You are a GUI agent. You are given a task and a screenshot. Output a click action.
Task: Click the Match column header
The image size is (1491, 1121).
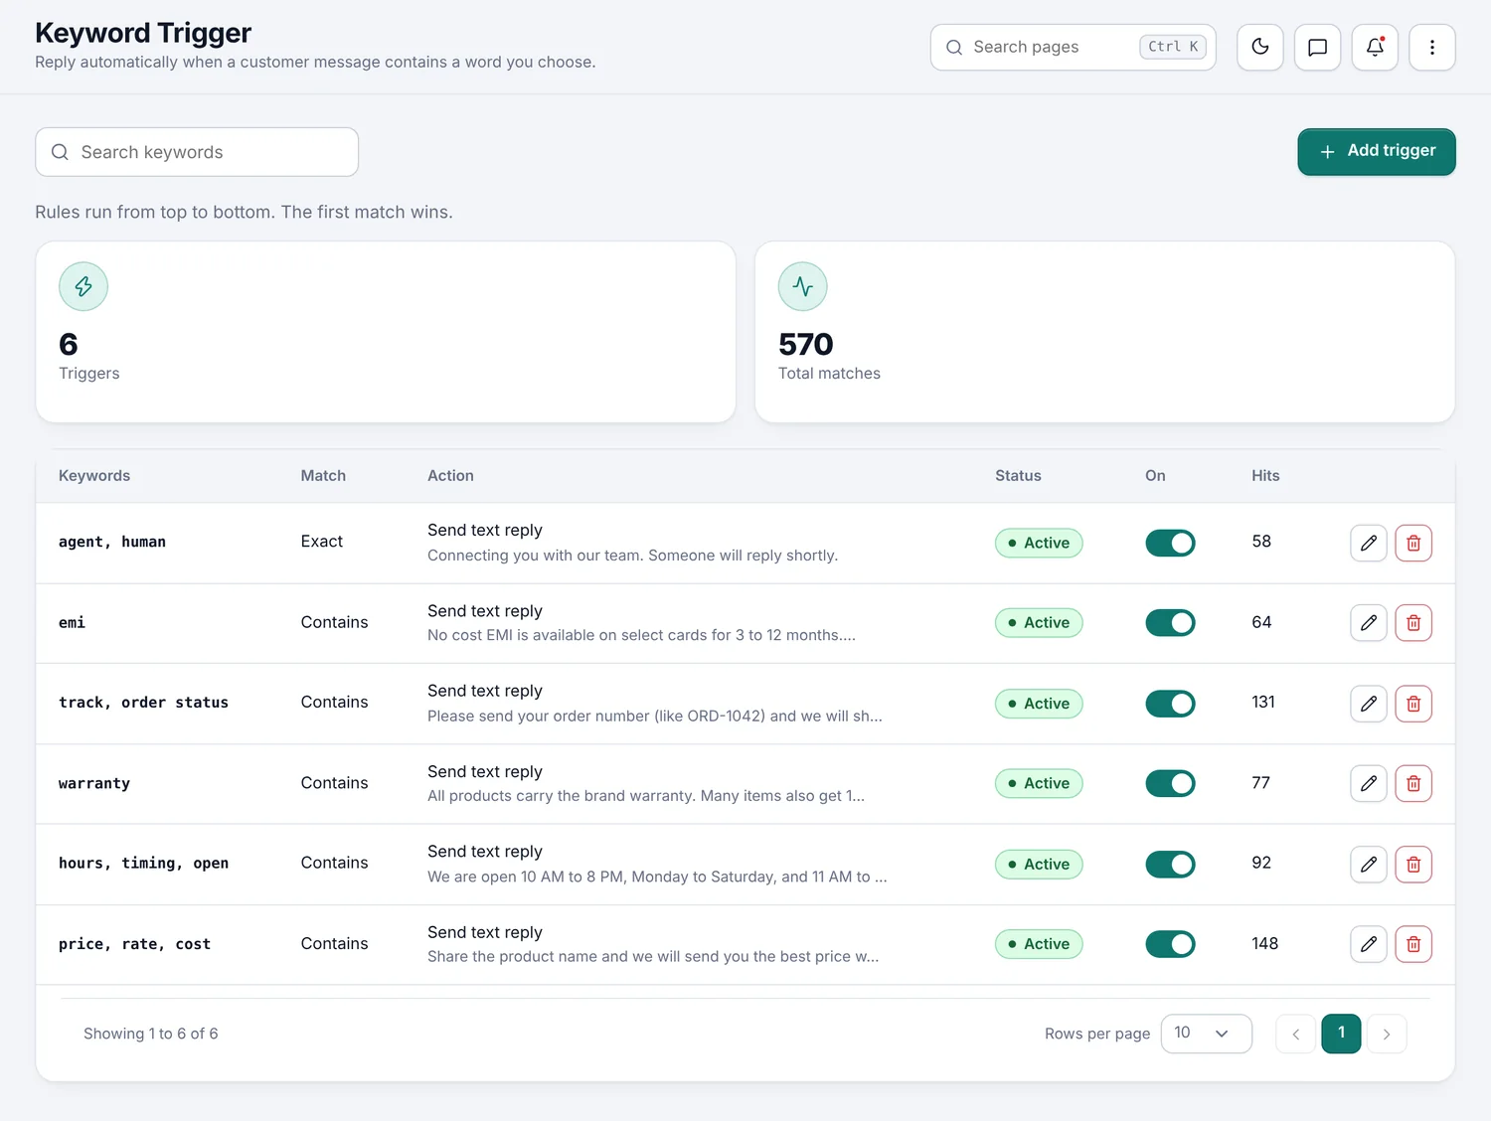tap(323, 476)
